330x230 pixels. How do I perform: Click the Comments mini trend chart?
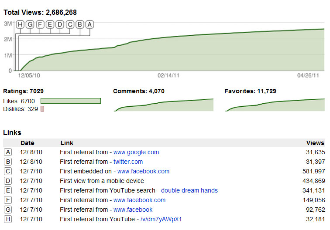pyautogui.click(x=164, y=105)
